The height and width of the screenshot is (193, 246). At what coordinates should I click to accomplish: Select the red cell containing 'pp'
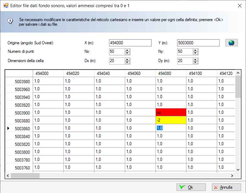coord(171,112)
